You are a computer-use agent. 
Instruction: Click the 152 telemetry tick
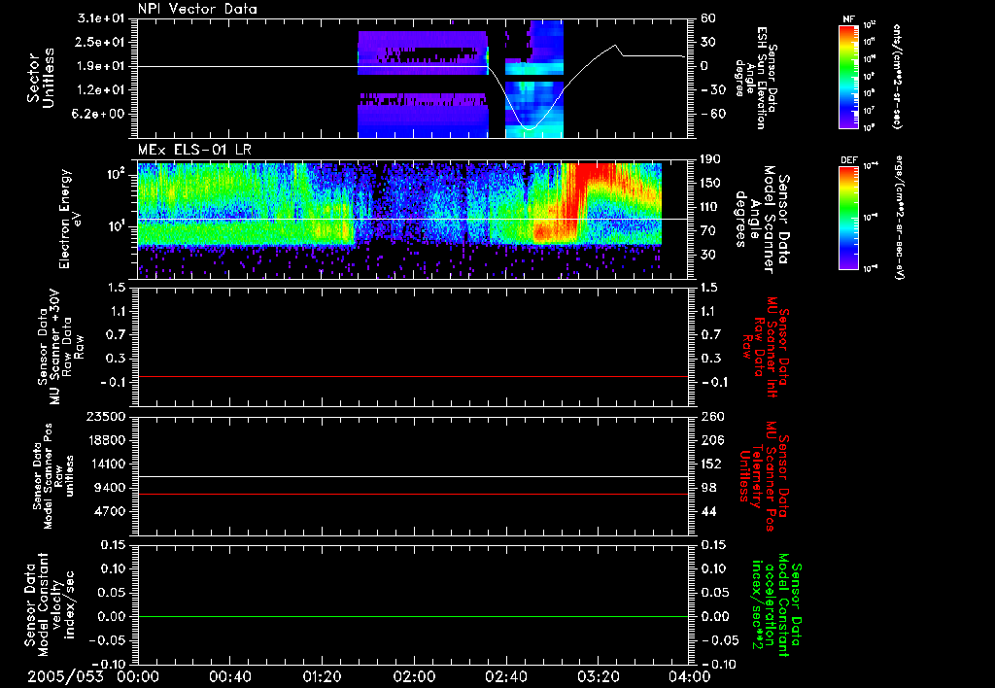click(x=712, y=464)
